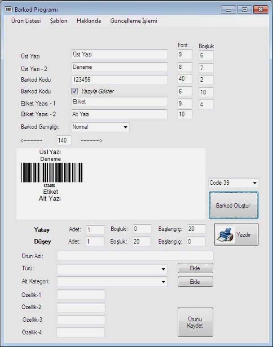Screen dimensions: 273x347
Task: Click the Yatay Adet field
Action: click(95, 230)
